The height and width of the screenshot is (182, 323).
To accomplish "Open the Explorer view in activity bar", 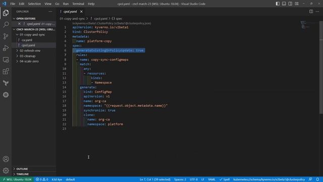I will coord(6,13).
